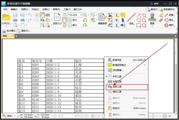Click the redo arrow icon

[x=30, y=20]
